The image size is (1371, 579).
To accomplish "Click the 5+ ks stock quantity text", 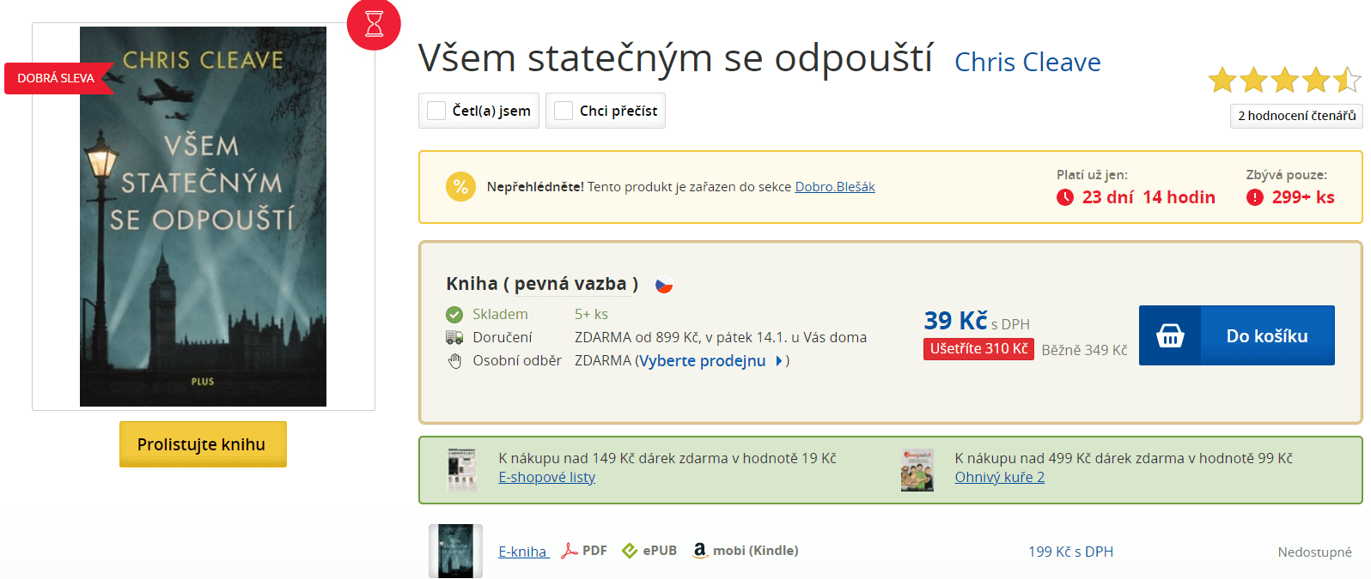I will (591, 315).
